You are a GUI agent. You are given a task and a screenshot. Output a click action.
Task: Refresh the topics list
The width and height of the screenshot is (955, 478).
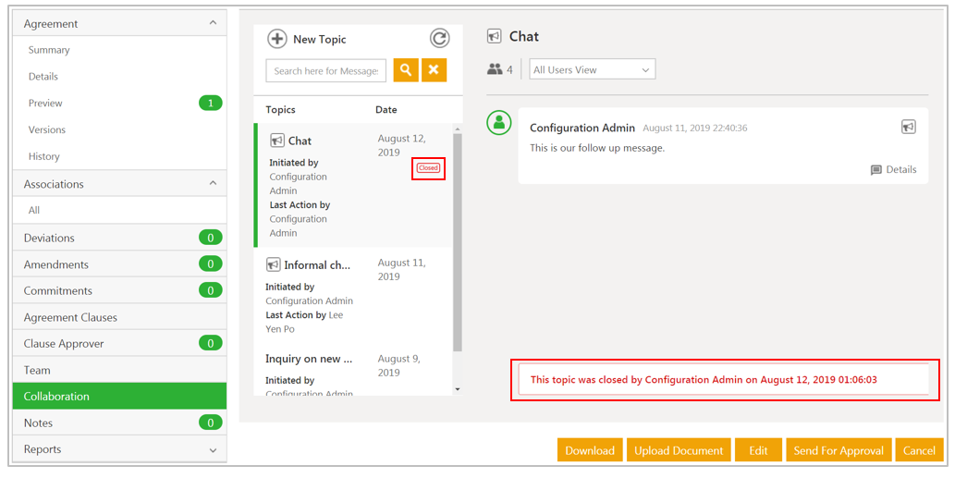pyautogui.click(x=439, y=38)
